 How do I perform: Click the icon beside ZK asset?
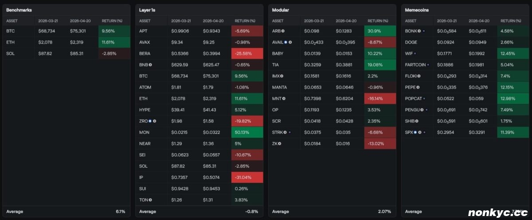click(279, 143)
